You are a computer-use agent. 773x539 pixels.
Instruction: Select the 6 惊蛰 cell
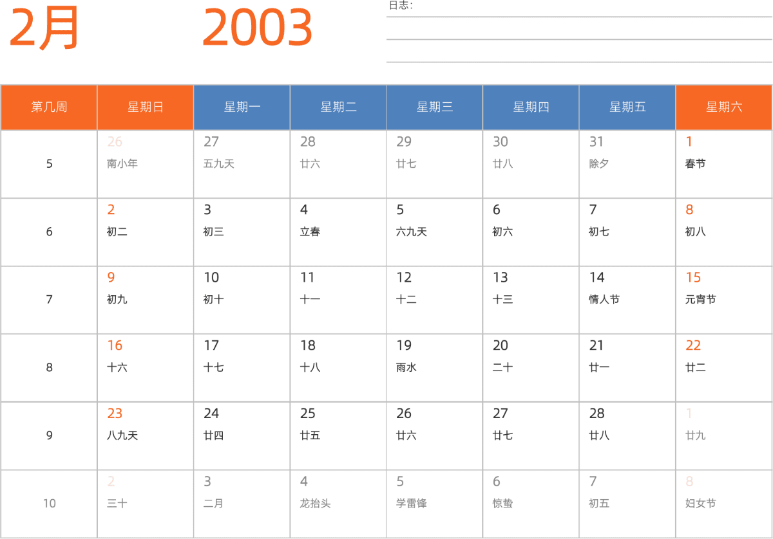click(531, 504)
